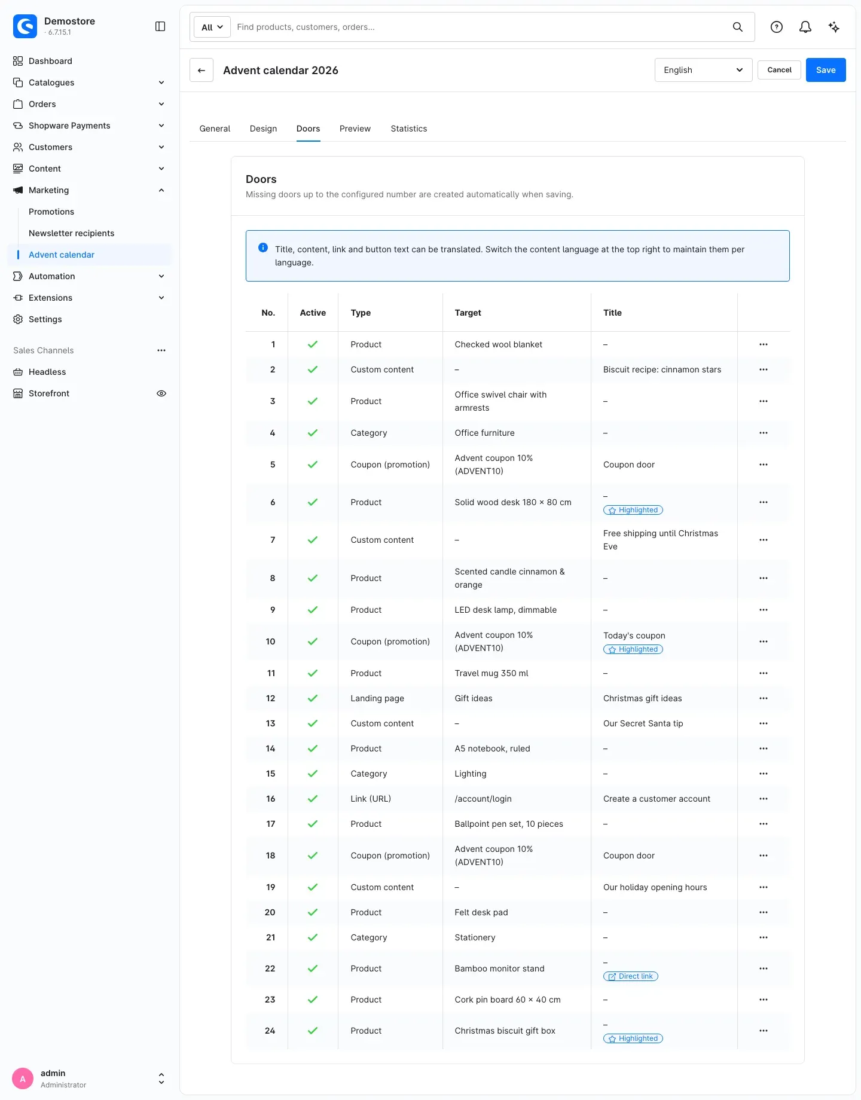861x1100 pixels.
Task: Open the Sales Channels more-options menu
Action: click(161, 350)
